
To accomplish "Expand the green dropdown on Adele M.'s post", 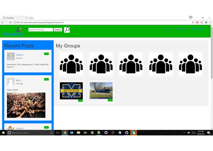I will pyautogui.click(x=47, y=54).
